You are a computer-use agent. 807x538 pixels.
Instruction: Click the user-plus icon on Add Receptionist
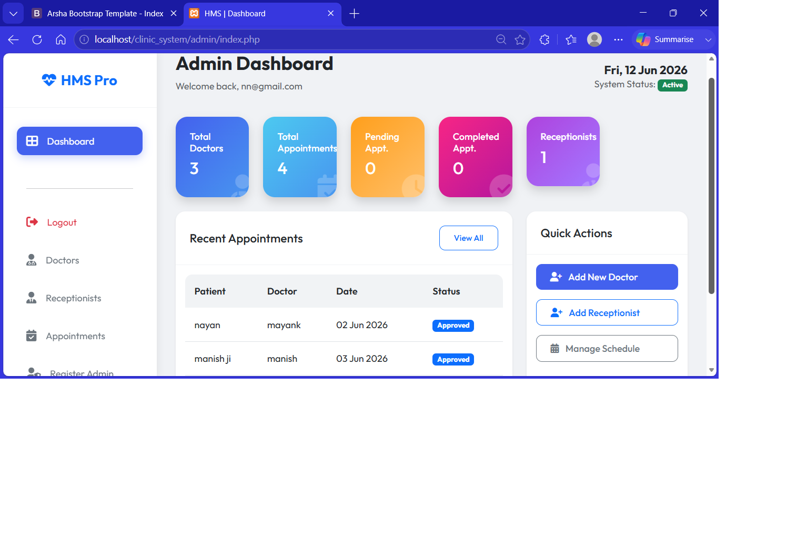(557, 312)
